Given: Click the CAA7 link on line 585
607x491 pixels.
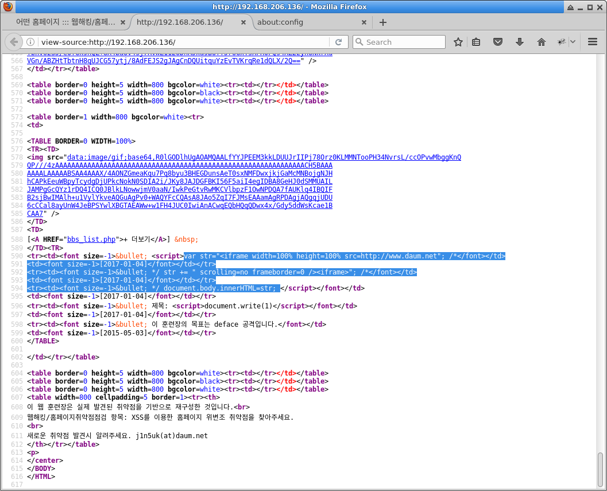Looking at the screenshot, I should (x=35, y=214).
